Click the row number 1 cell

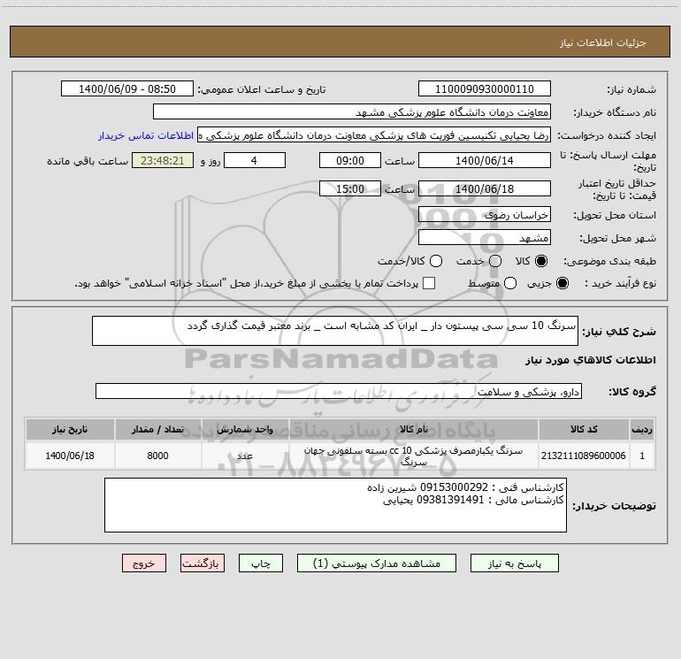[x=642, y=456]
